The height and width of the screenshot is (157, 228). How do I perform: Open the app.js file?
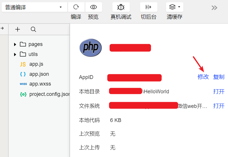[x=36, y=64]
